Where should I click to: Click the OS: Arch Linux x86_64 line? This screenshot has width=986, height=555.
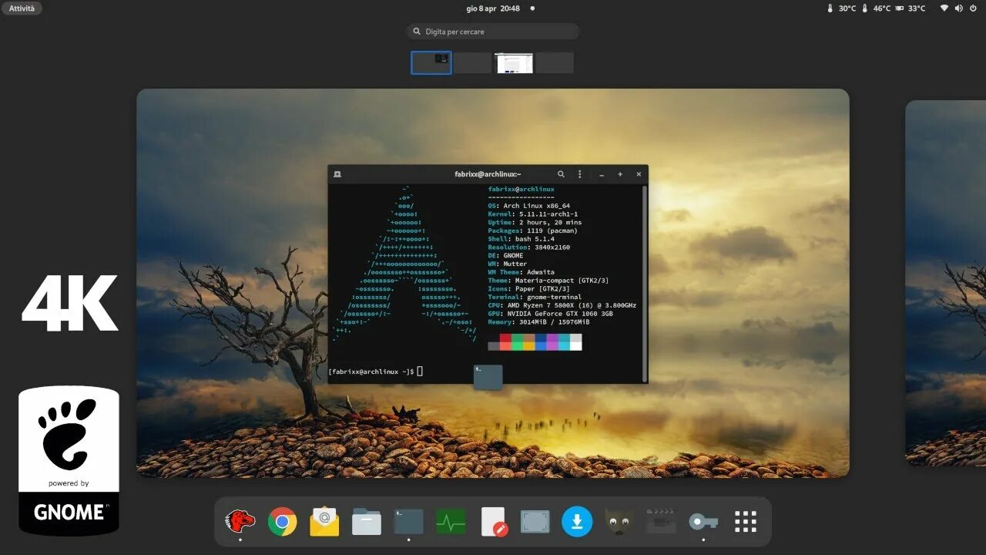[x=529, y=206]
